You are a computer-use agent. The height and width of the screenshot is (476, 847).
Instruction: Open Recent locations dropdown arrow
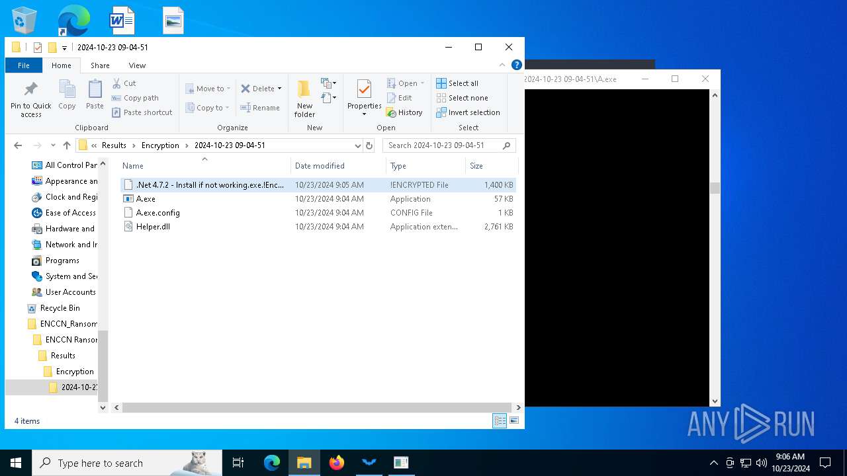pos(52,145)
